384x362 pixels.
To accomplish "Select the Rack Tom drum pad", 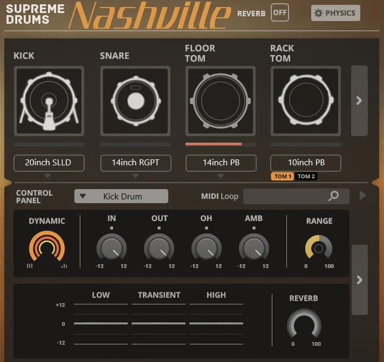I will pos(306,101).
